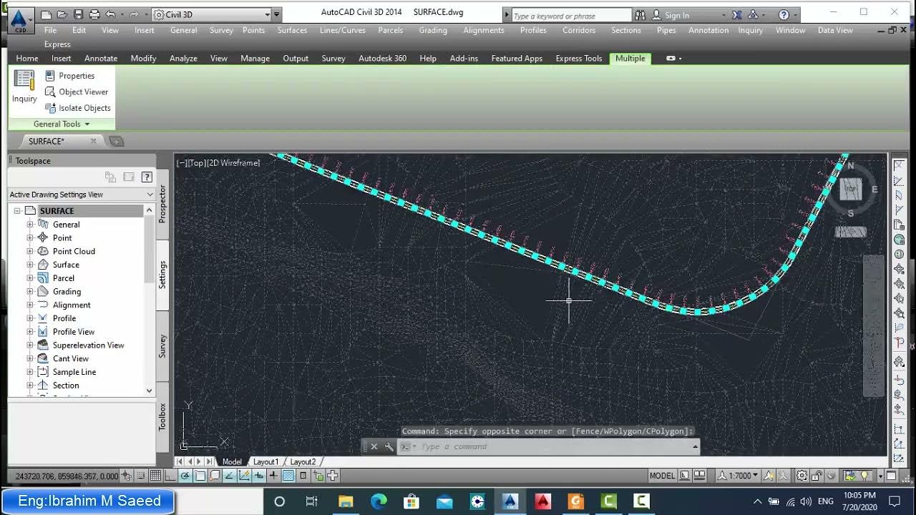Toggle Object Snap Tracking in status bar
The height and width of the screenshot is (515, 916).
229,476
